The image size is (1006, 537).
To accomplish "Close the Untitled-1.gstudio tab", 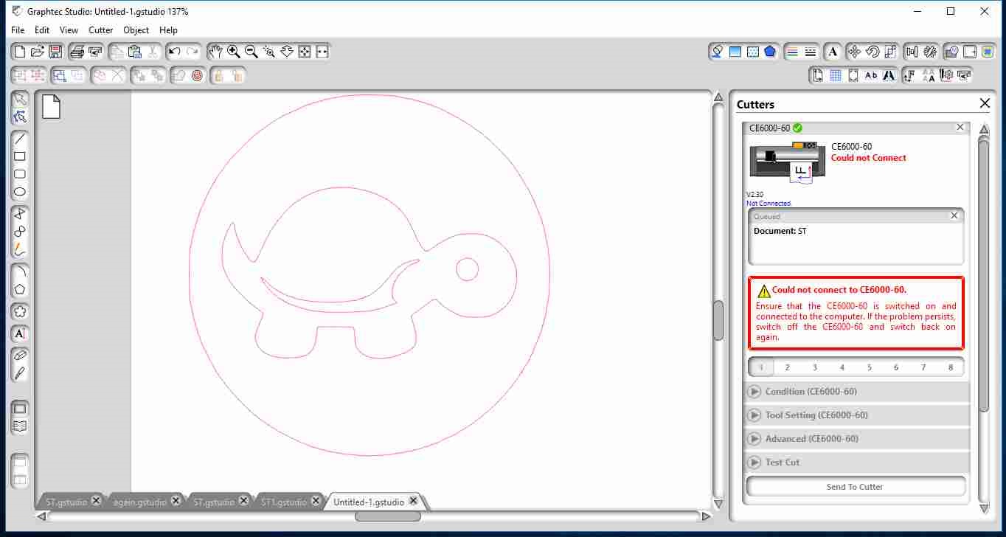I will [414, 501].
